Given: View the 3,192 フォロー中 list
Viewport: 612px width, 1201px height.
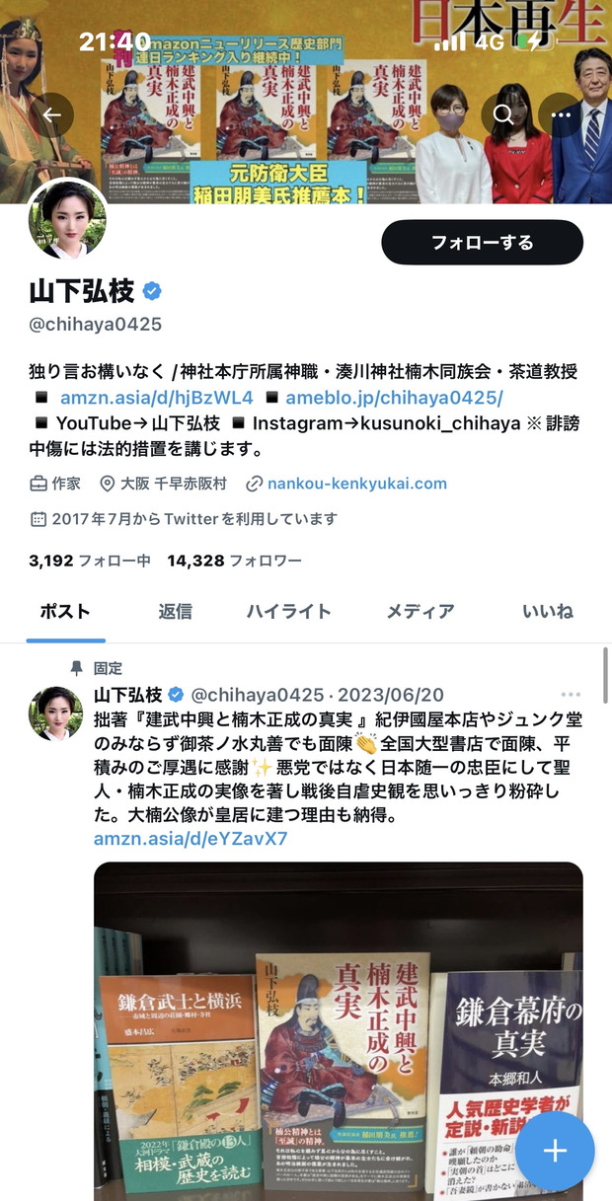Looking at the screenshot, I should point(90,561).
